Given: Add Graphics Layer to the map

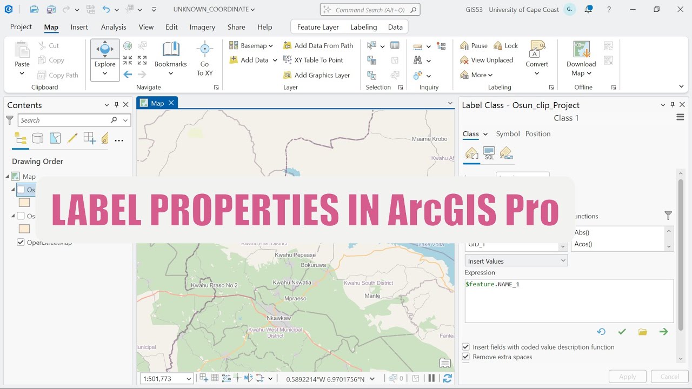Looking at the screenshot, I should (316, 75).
